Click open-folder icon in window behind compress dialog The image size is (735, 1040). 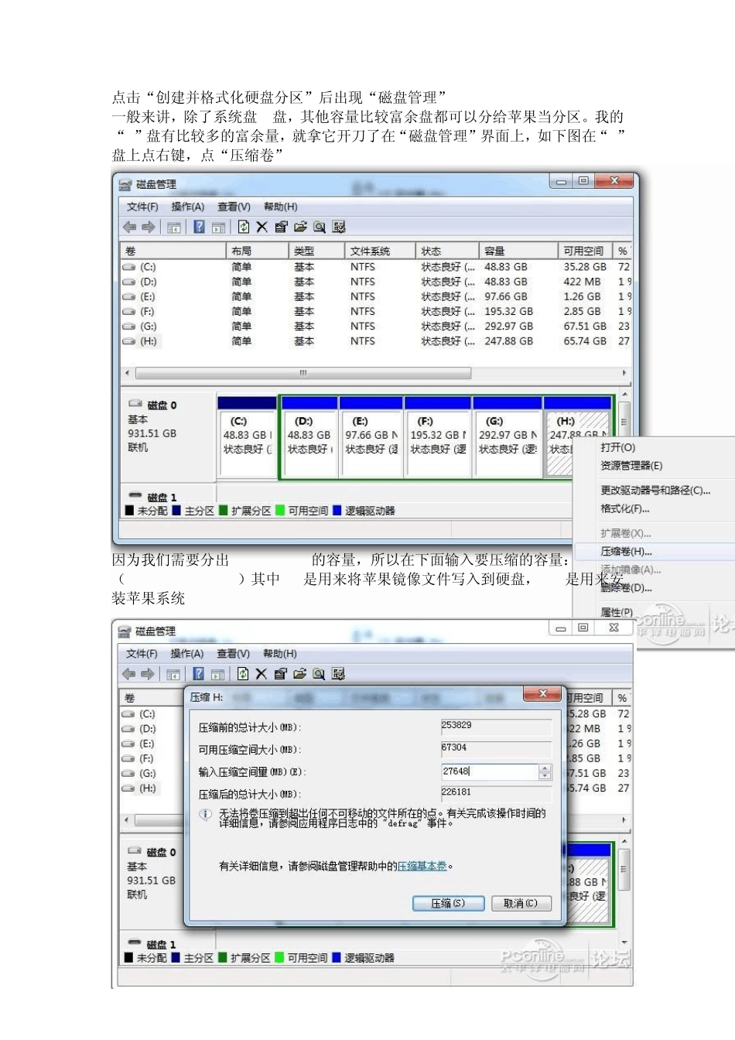299,674
